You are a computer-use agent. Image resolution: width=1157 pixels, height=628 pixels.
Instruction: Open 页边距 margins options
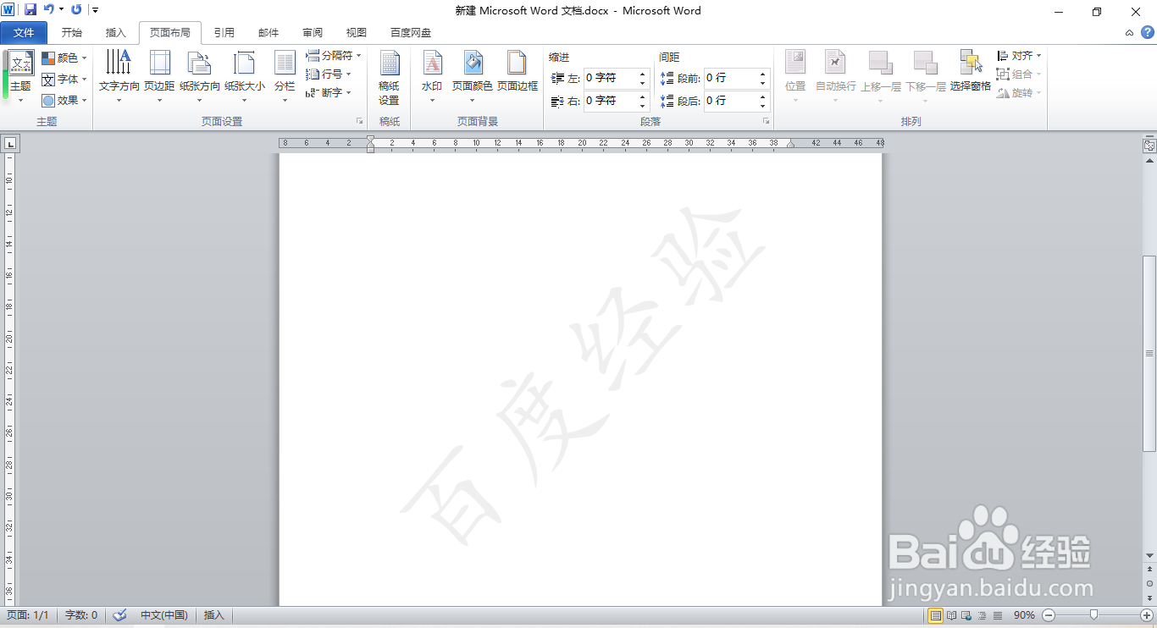pos(159,77)
